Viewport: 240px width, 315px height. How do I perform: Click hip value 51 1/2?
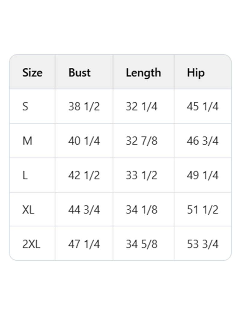coord(202,210)
